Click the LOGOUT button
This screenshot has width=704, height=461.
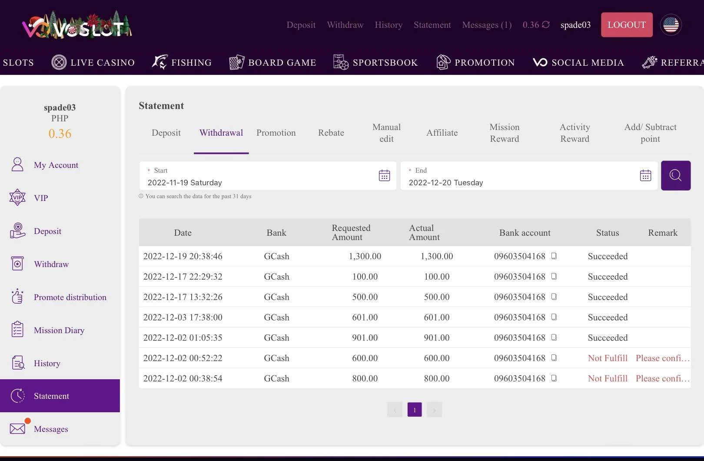[627, 25]
